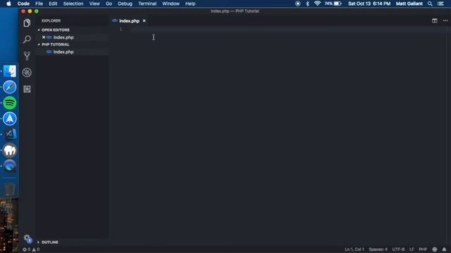Open the Debug view in activity bar
Viewport: 451px width, 253px height.
[27, 72]
